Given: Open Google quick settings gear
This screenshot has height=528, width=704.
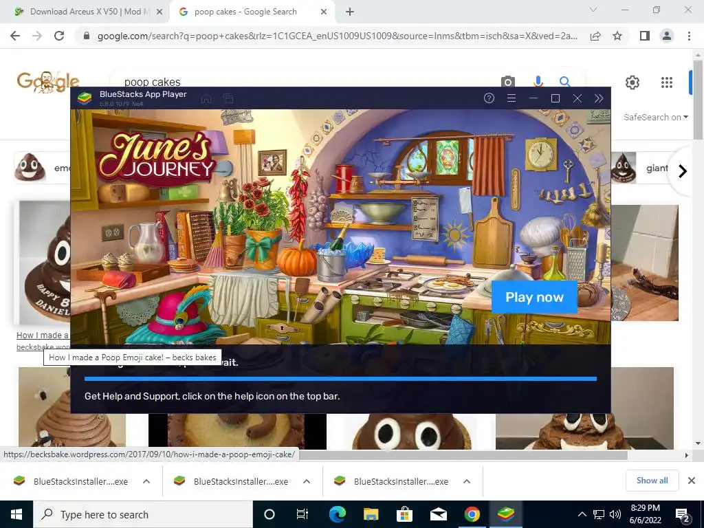Looking at the screenshot, I should (632, 82).
